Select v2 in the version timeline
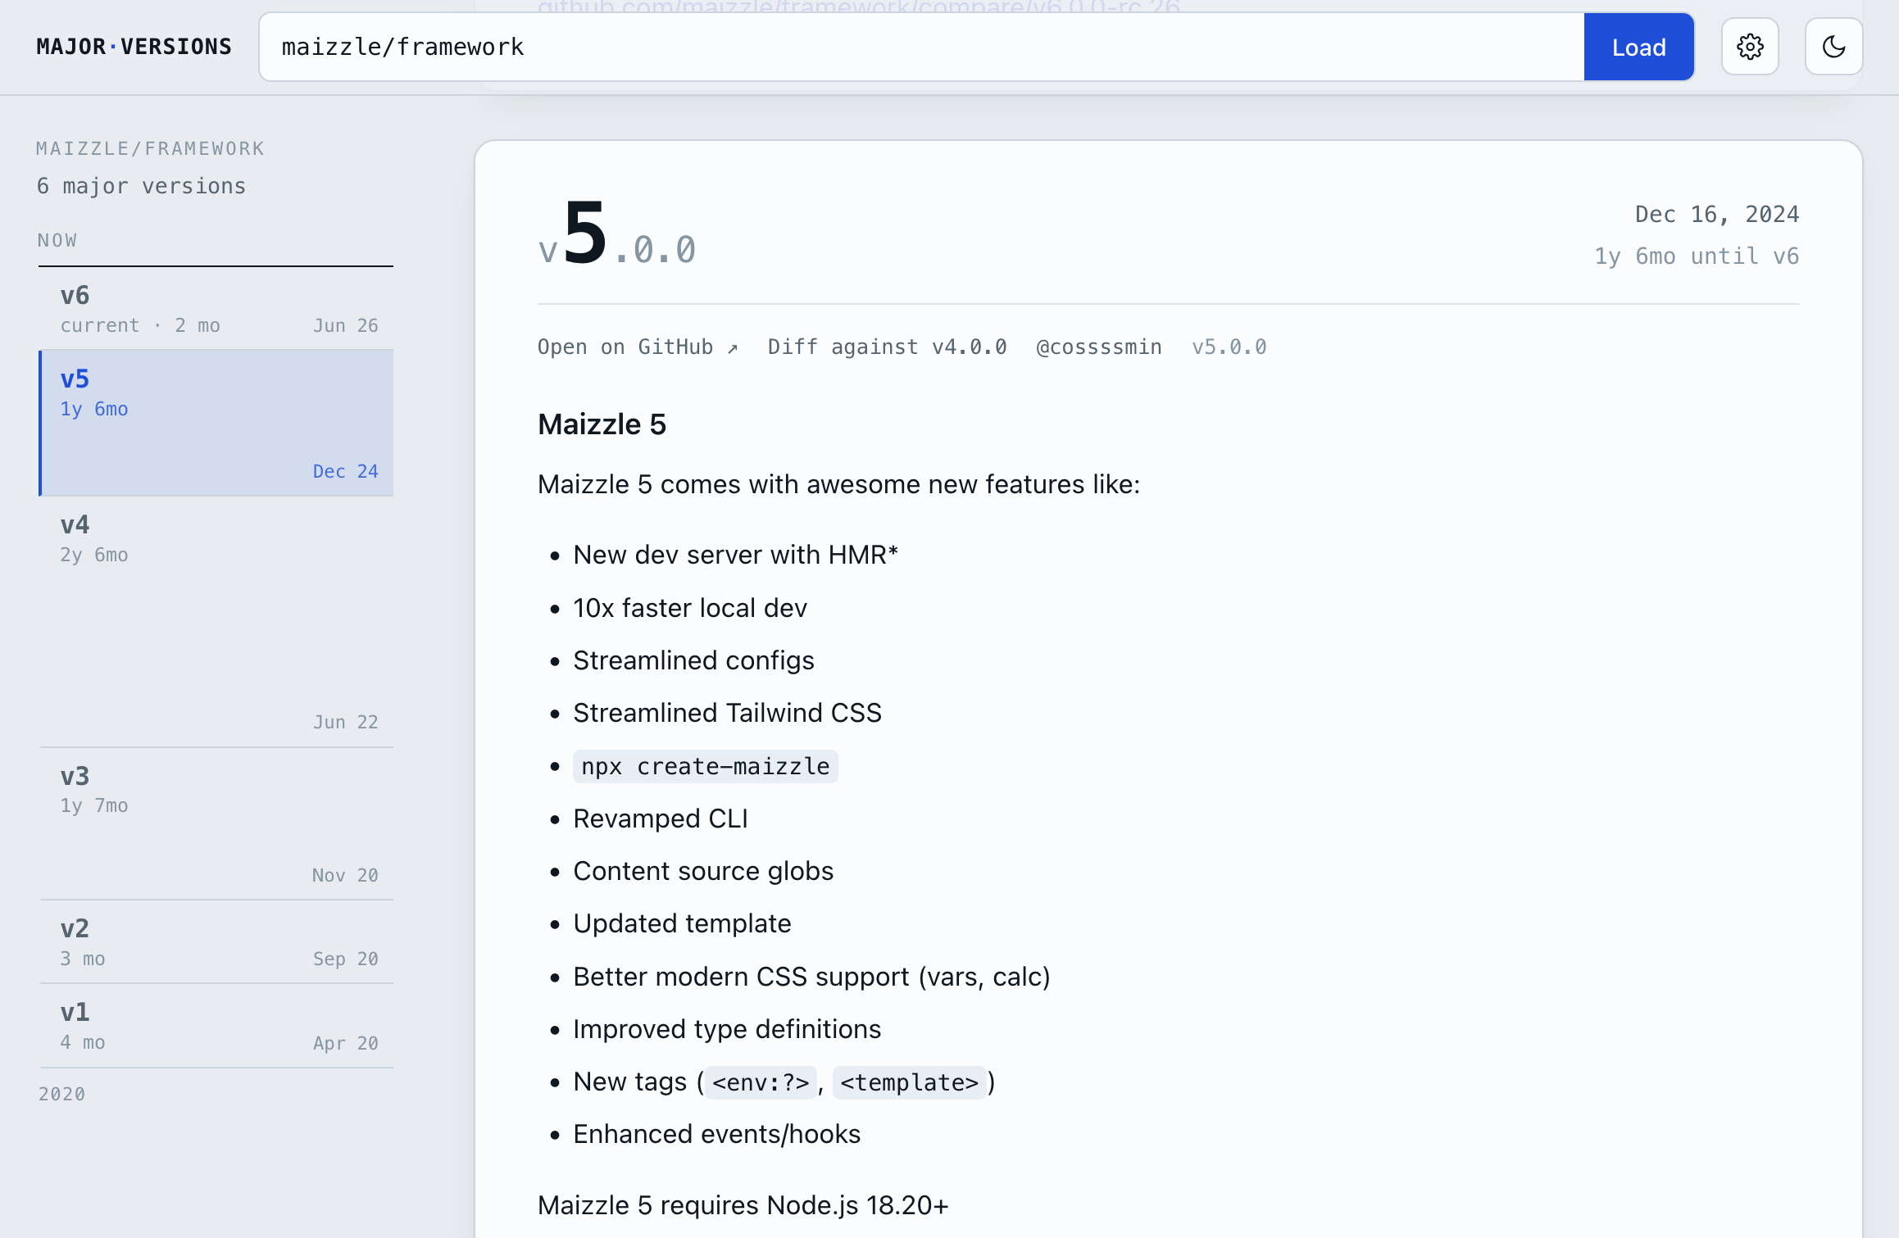 tap(216, 942)
